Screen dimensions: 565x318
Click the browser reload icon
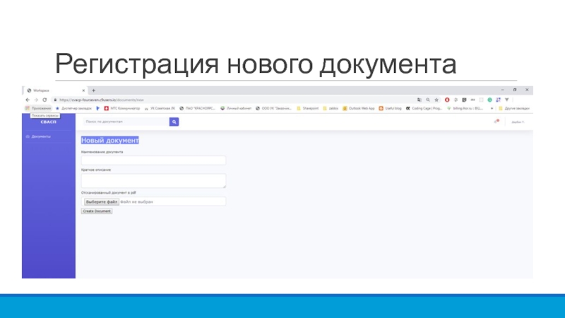(46, 100)
